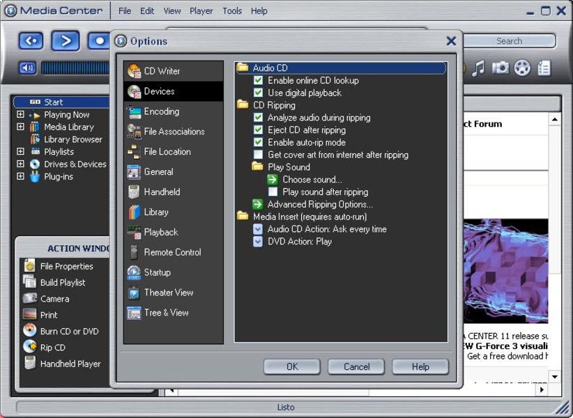Open Audio CD Action dropdown

click(258, 229)
